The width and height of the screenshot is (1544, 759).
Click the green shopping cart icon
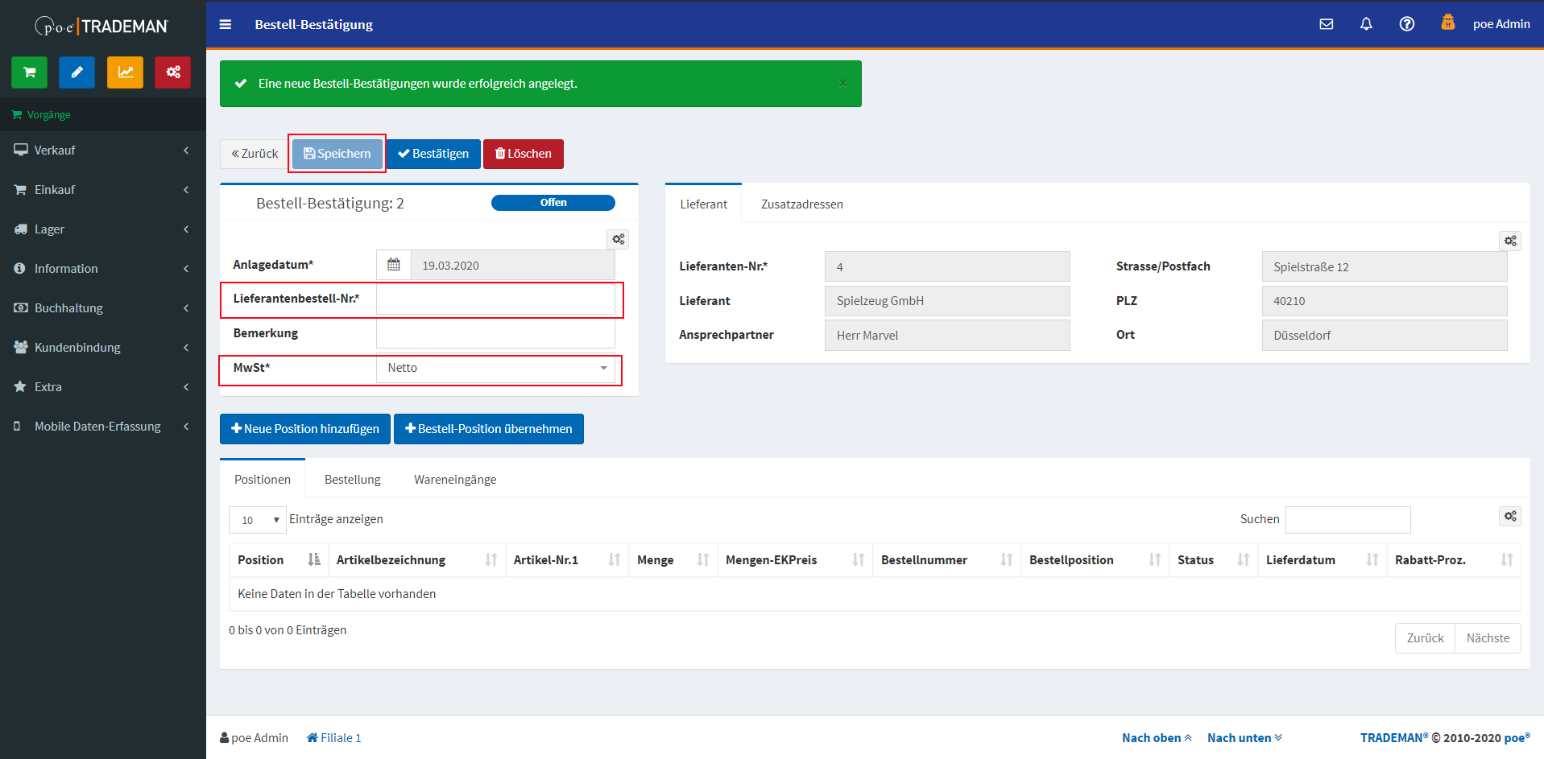30,72
